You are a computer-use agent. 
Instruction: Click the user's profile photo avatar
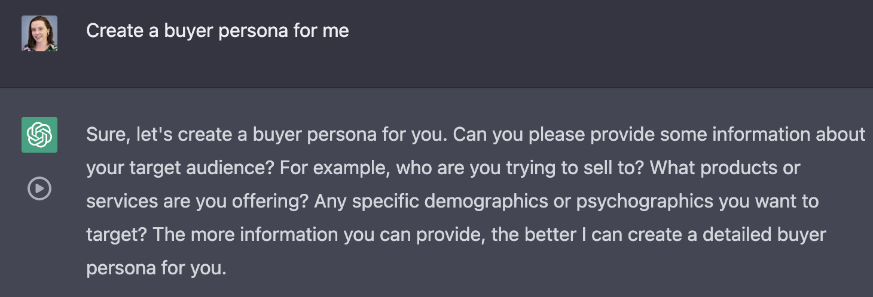coord(39,33)
